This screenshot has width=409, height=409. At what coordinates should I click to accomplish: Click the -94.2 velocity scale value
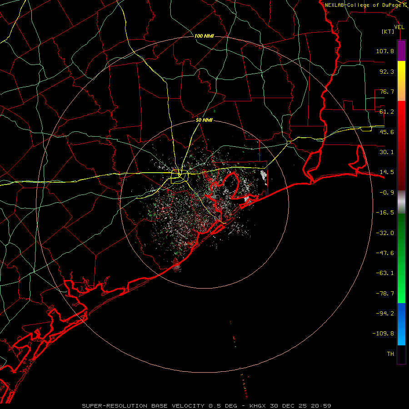[385, 314]
